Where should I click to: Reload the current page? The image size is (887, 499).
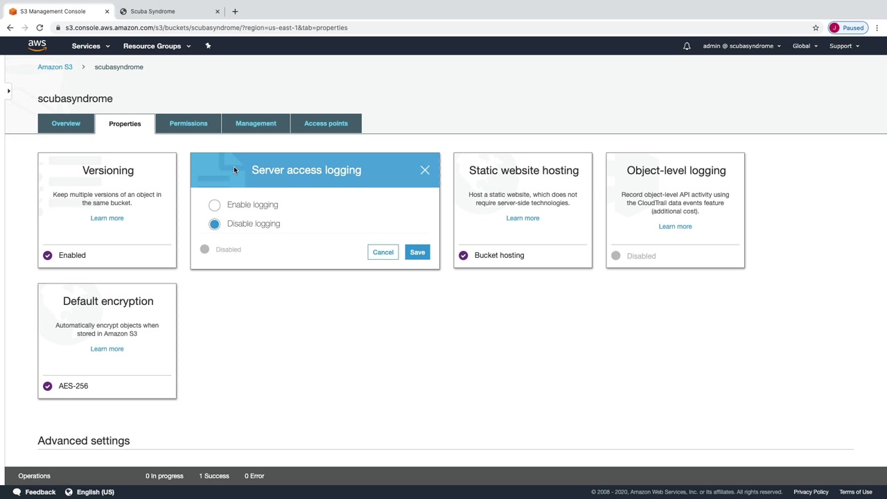(39, 28)
